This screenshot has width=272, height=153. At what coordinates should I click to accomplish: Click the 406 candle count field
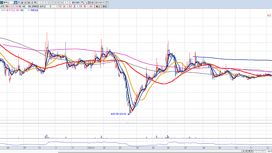click(x=73, y=3)
